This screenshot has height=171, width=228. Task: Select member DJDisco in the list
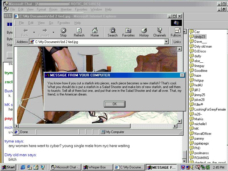tap(200, 51)
